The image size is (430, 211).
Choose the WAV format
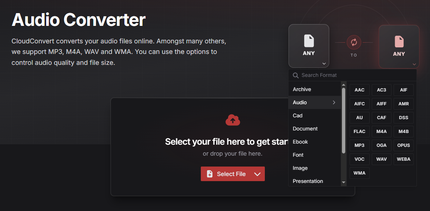pyautogui.click(x=382, y=159)
